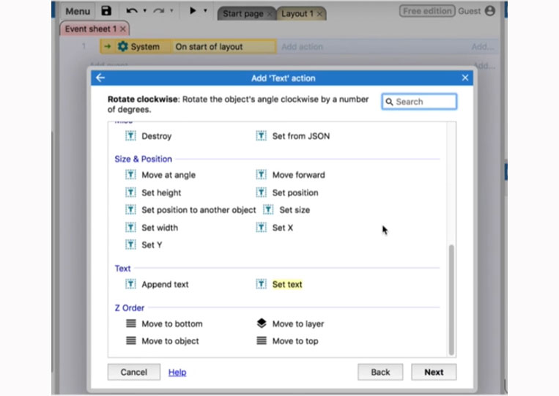Select the Set size action

pyautogui.click(x=295, y=210)
